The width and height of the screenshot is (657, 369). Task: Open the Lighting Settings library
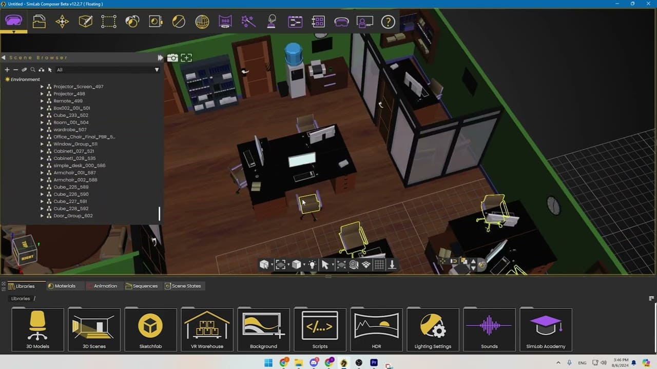pyautogui.click(x=433, y=330)
